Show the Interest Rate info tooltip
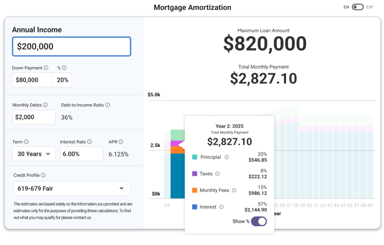This screenshot has width=384, height=245. (89, 142)
